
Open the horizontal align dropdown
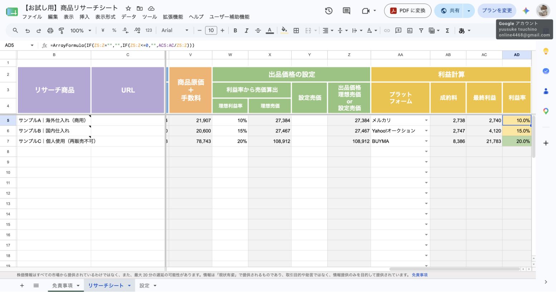click(x=328, y=30)
